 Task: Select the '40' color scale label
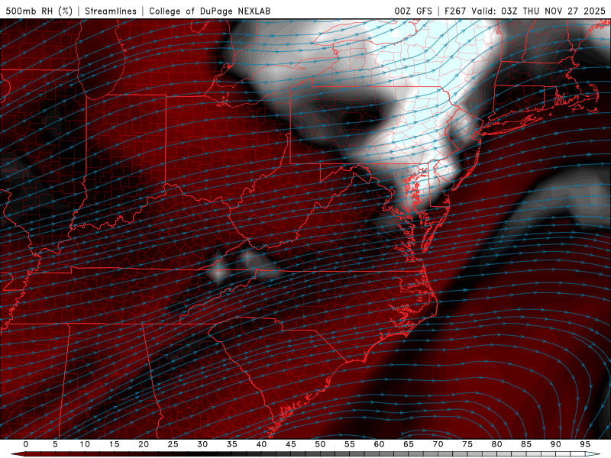pyautogui.click(x=261, y=444)
